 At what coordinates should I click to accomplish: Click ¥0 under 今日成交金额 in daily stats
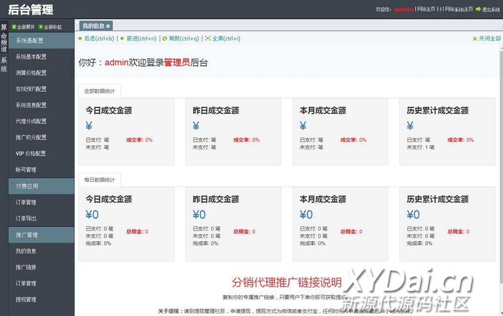92,214
